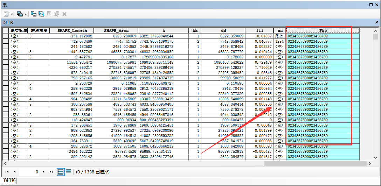Click the current record number field
Viewport: 381px width, 186px height.
tap(29, 172)
